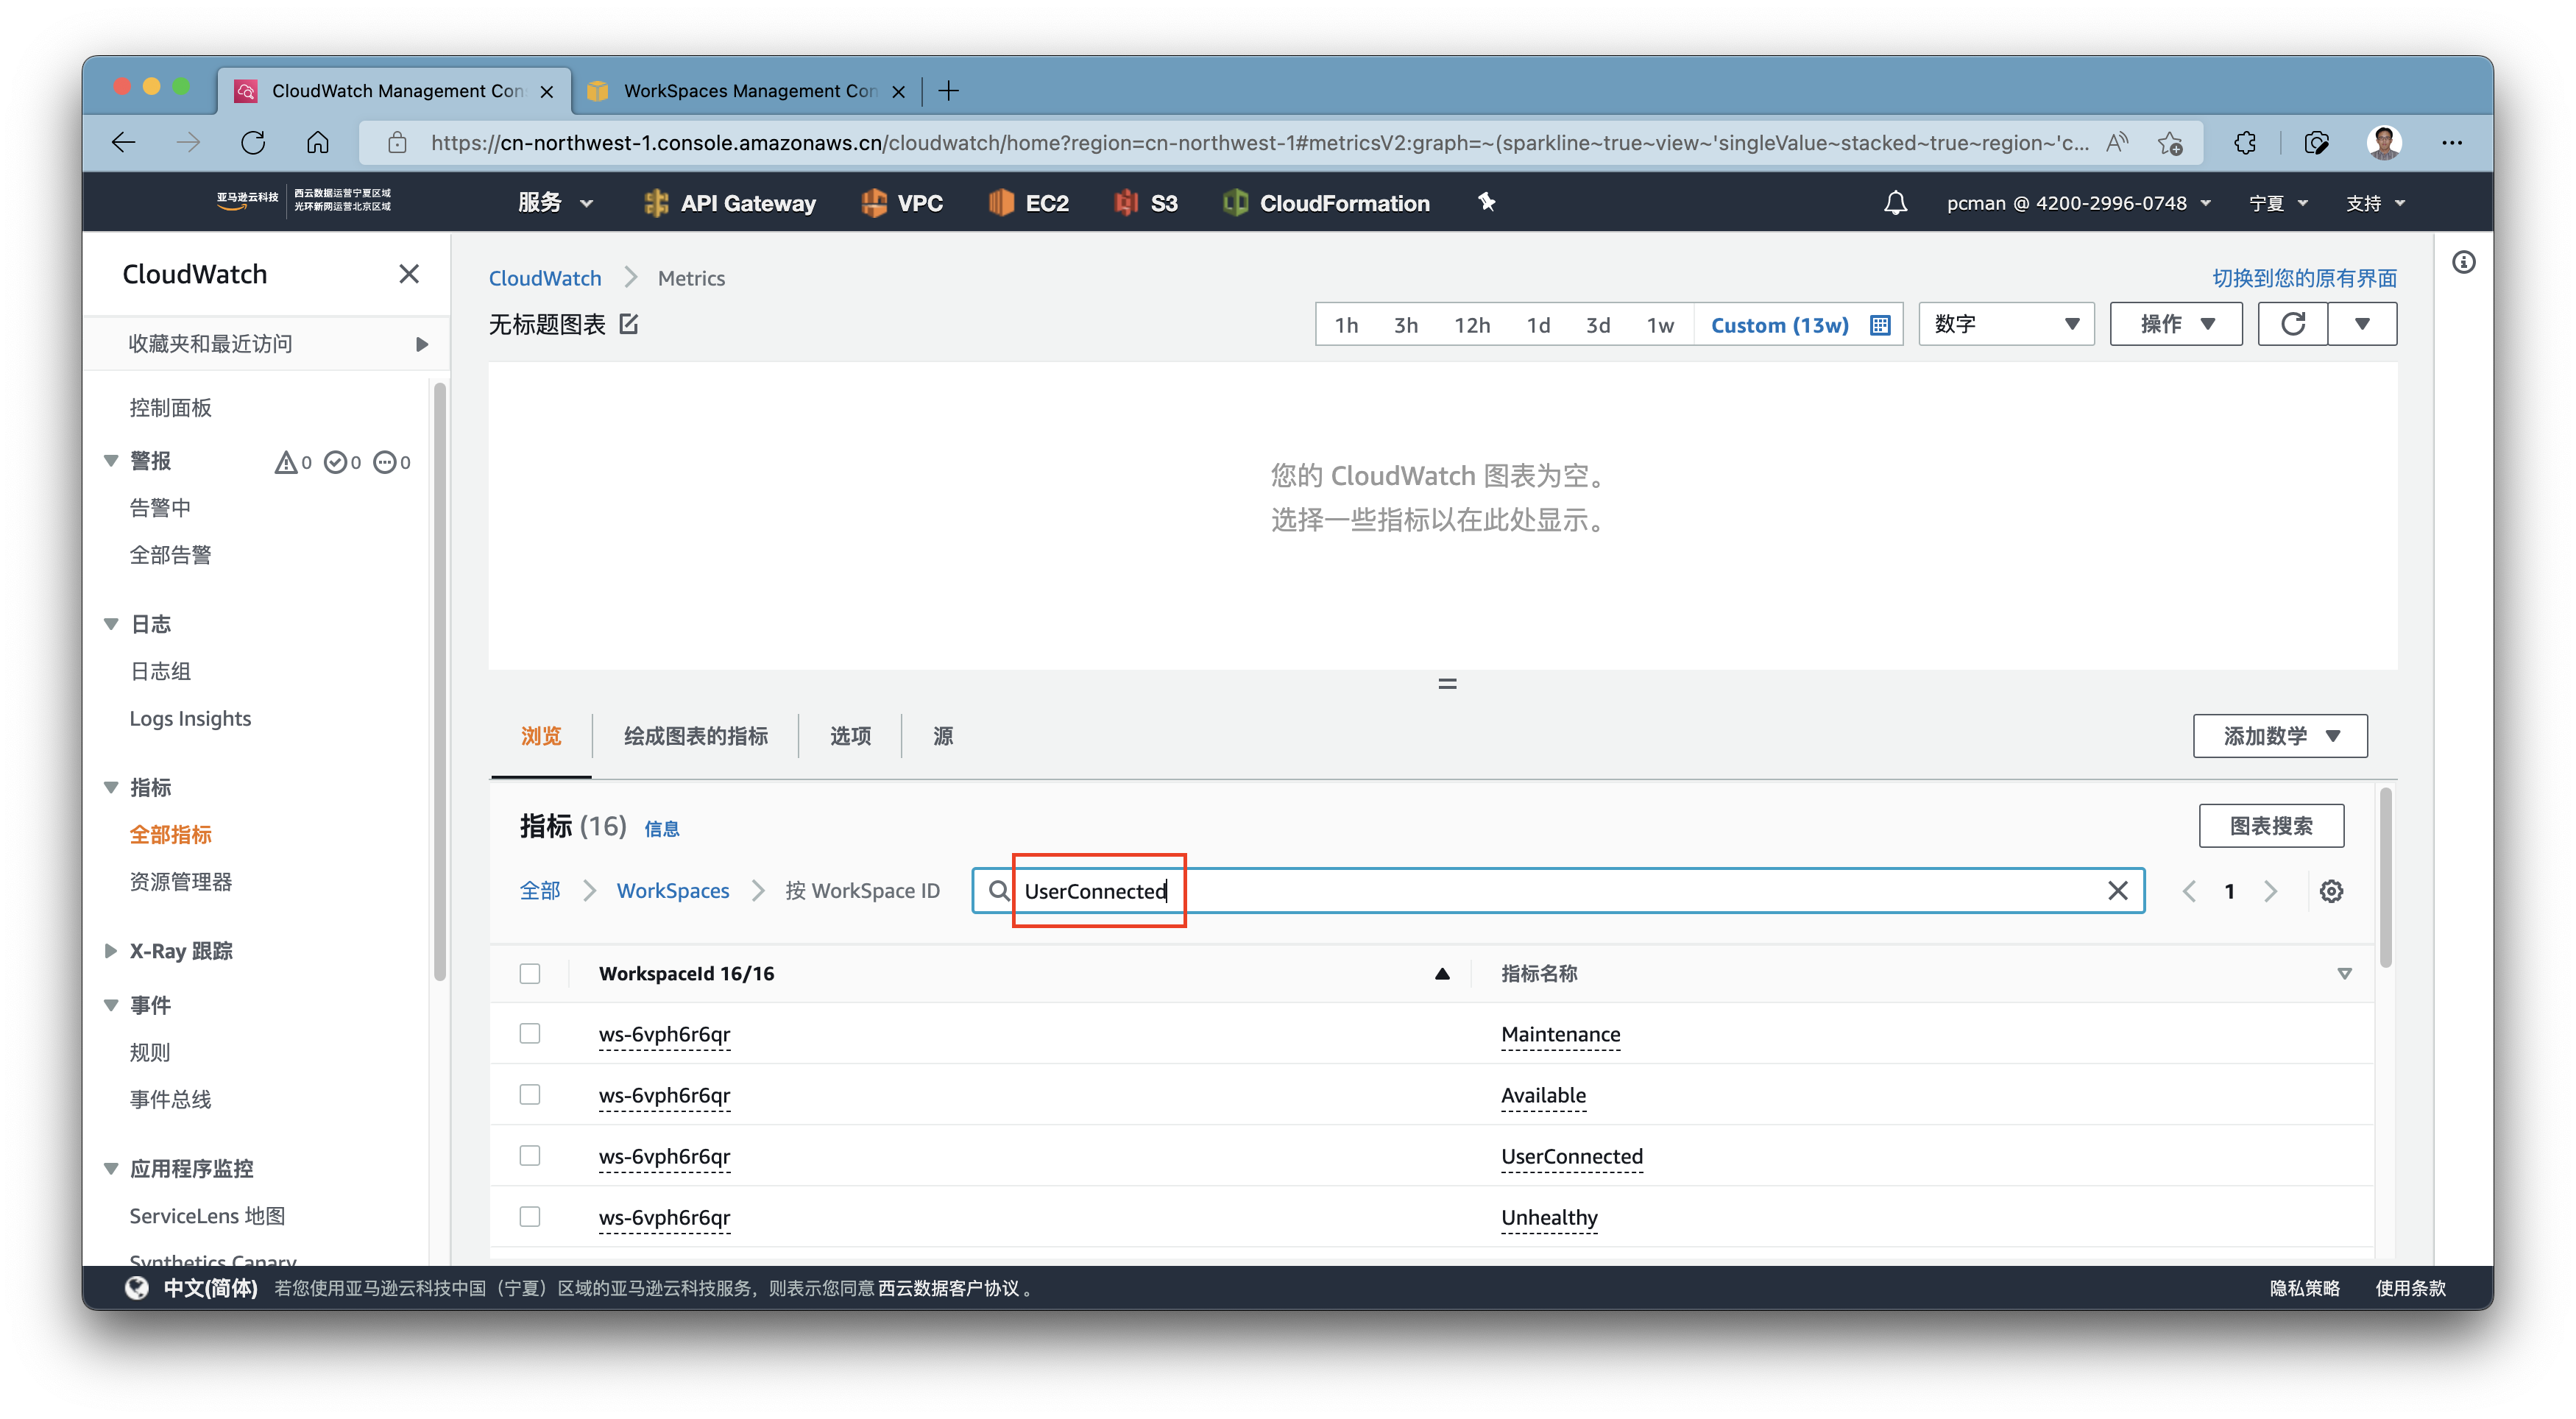Open browser extensions puzzle icon

pos(2245,143)
